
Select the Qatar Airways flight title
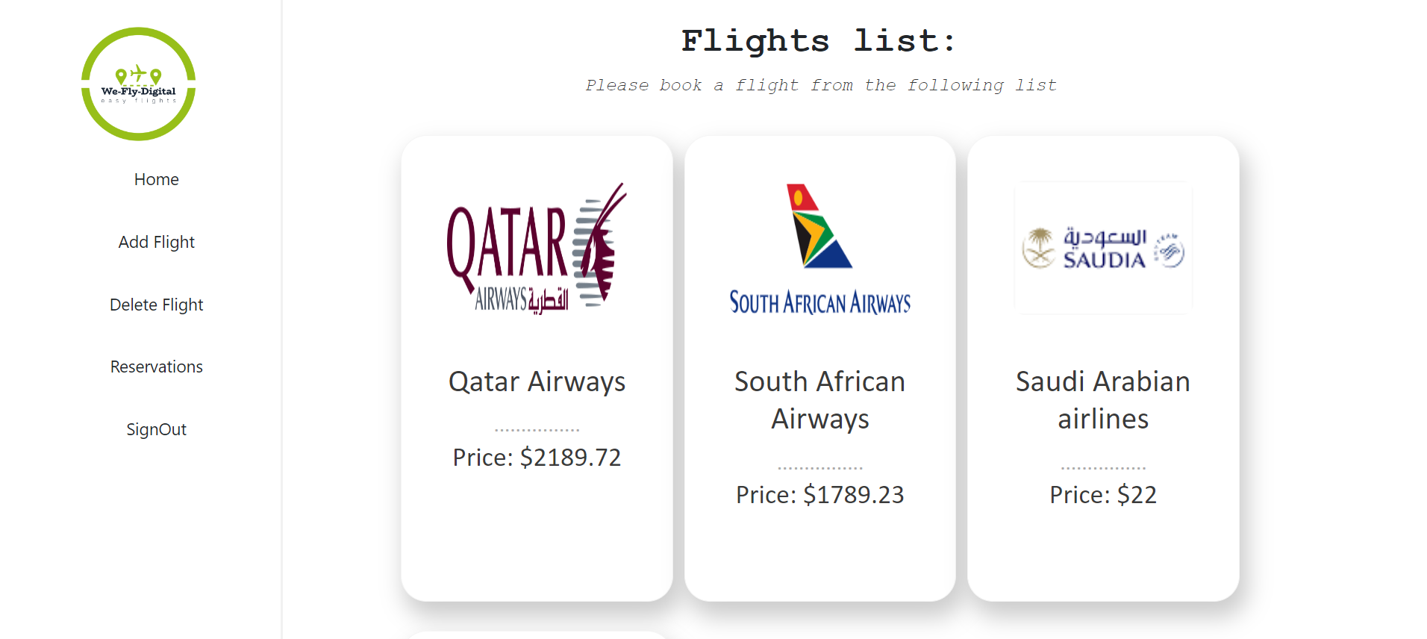click(x=537, y=381)
